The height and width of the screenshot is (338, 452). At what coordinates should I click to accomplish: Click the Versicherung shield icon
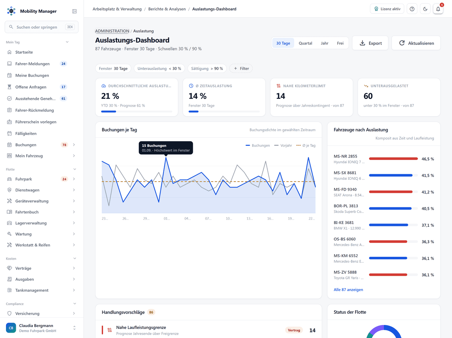point(10,314)
